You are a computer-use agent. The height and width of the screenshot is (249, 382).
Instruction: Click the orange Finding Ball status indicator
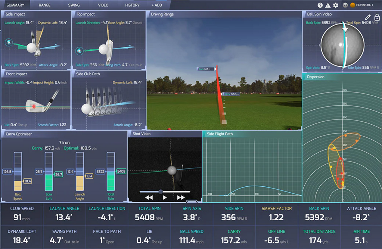(x=353, y=5)
